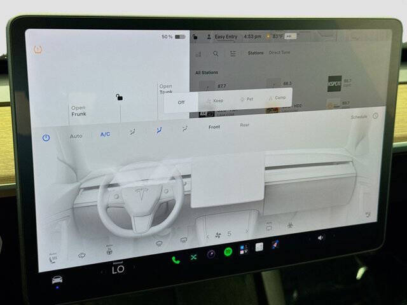407x305 pixels.
Task: Select Camp climate mode
Action: point(277,98)
